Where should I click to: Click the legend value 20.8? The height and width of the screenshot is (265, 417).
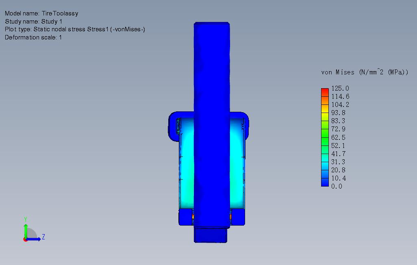pyautogui.click(x=338, y=170)
